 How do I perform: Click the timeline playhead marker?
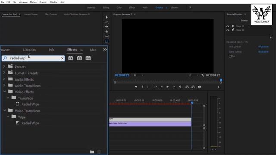pyautogui.click(x=192, y=102)
